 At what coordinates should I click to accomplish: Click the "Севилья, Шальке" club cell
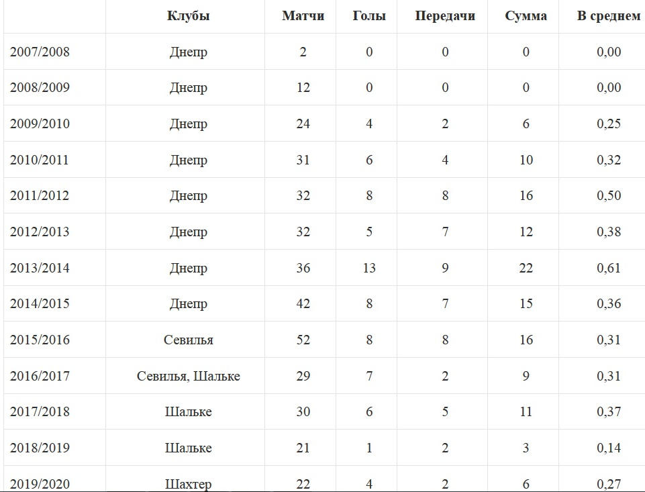(x=189, y=376)
